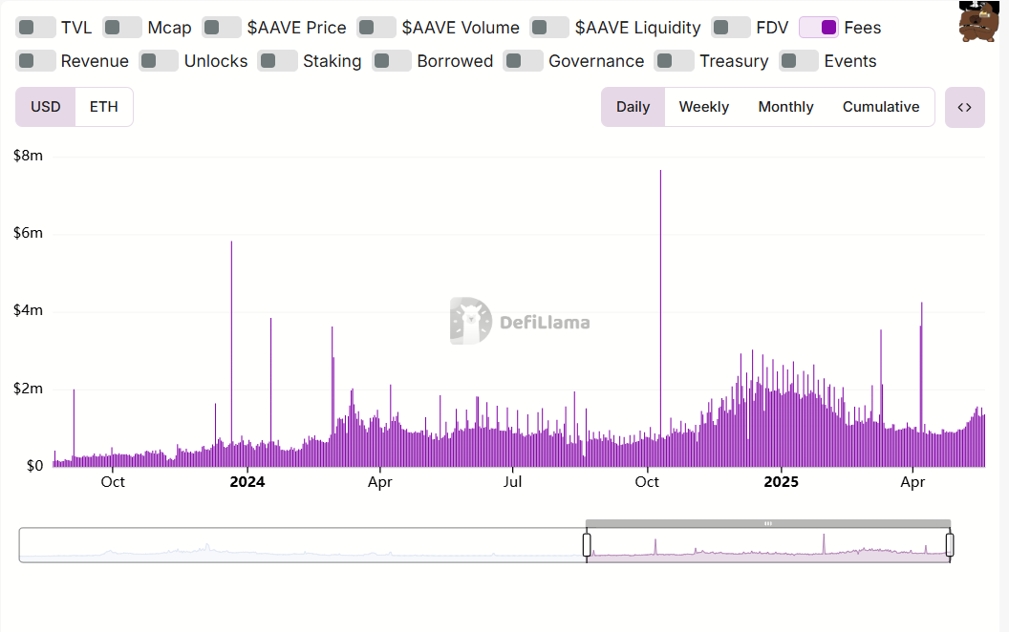Image resolution: width=1009 pixels, height=632 pixels.
Task: Click left handle of range slider
Action: [587, 544]
